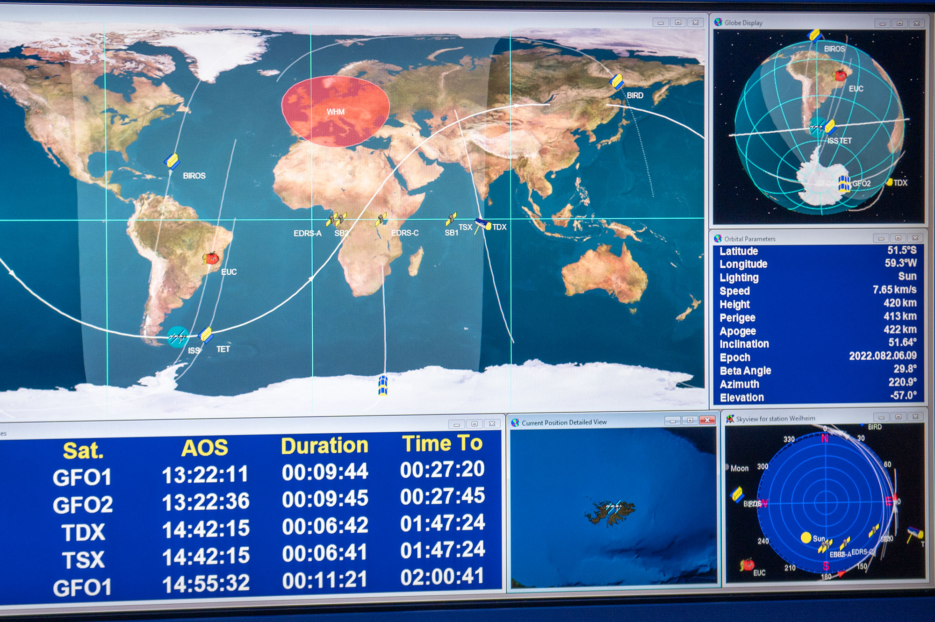Maximize the Globe Display window
Screen dimensions: 935x622
click(x=899, y=23)
